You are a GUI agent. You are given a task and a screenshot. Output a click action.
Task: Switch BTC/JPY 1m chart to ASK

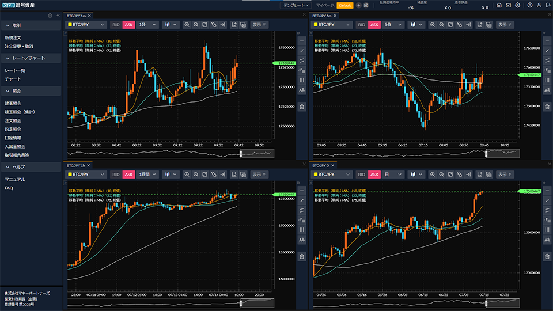click(x=128, y=25)
